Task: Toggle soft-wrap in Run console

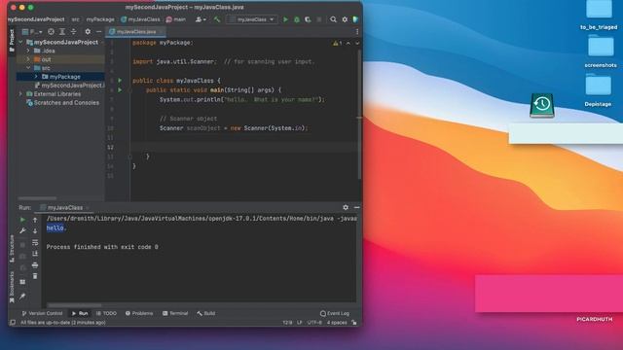Action: (x=35, y=242)
